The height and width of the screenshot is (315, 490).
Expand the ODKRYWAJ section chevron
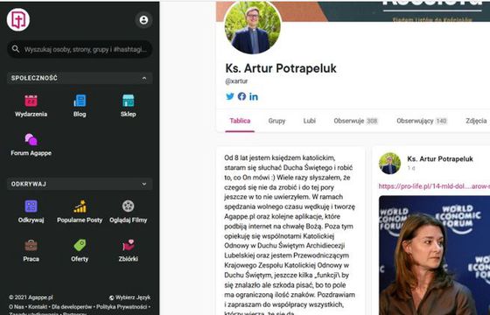[144, 184]
